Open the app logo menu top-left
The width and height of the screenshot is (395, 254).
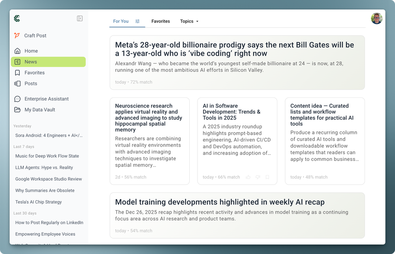[x=17, y=18]
